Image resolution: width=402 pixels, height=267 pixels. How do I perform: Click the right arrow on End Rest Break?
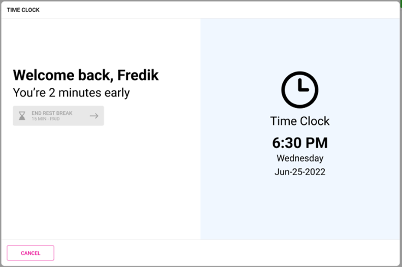pos(94,116)
